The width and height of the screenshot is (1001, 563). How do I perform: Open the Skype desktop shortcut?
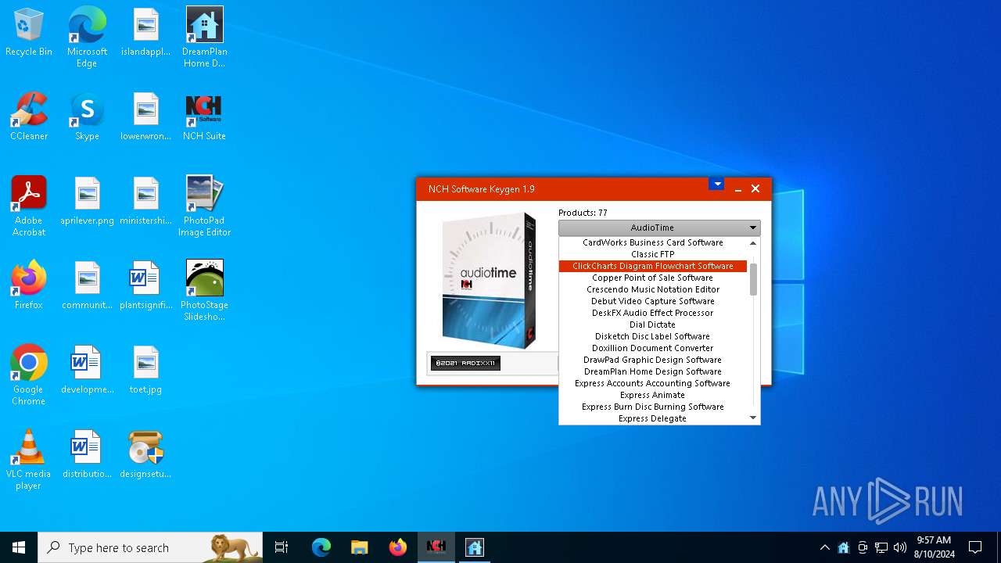[87, 117]
